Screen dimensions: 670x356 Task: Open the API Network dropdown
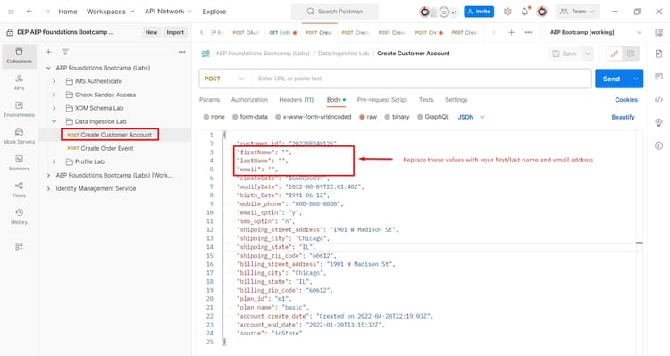click(168, 12)
